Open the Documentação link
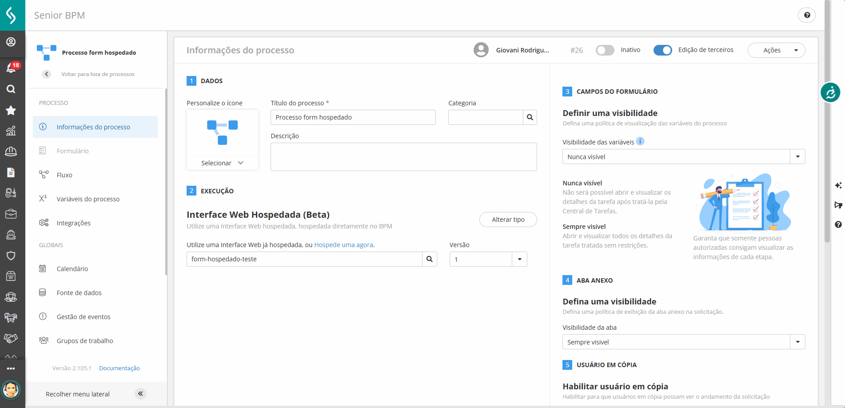This screenshot has height=408, width=845. 120,368
